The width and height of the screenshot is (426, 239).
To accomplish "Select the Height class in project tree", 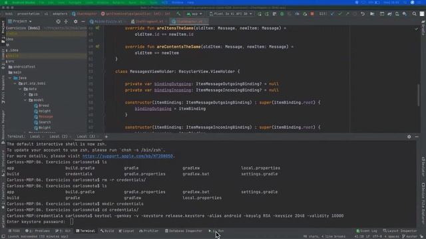I will click(42, 111).
